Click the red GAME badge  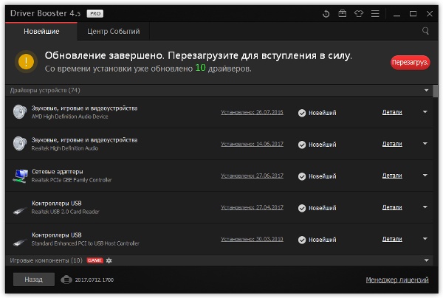pyautogui.click(x=95, y=260)
